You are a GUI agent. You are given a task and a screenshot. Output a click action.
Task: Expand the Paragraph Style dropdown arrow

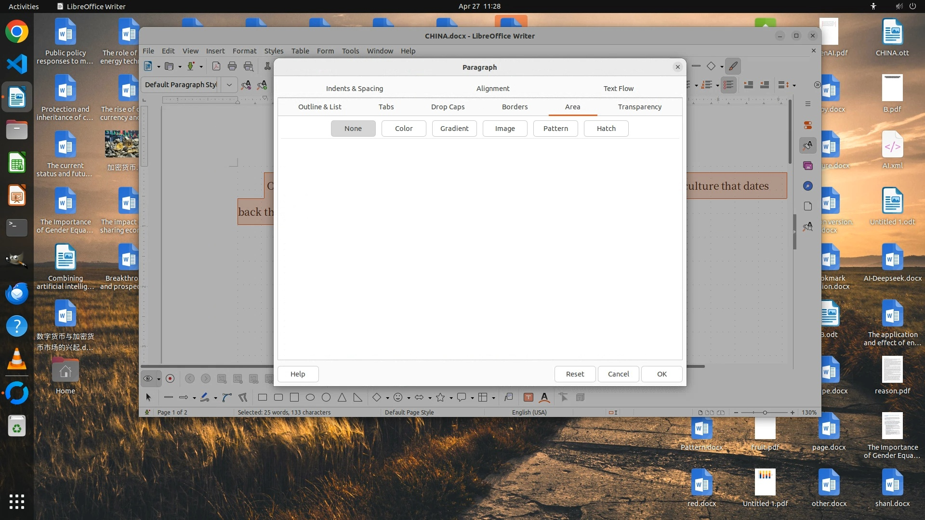(229, 85)
